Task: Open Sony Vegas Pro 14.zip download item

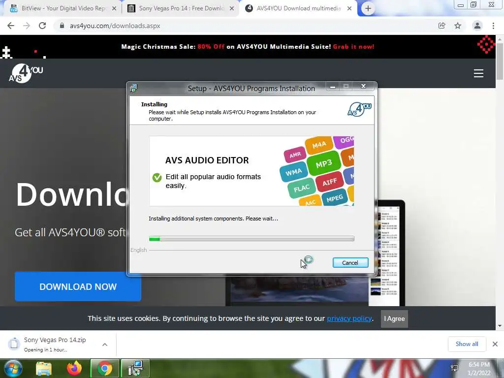Action: pyautogui.click(x=55, y=344)
